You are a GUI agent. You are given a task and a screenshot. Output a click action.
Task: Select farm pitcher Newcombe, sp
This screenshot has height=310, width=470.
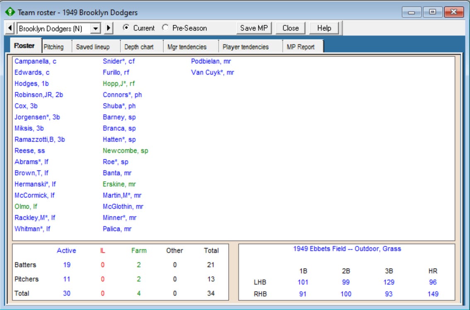126,151
